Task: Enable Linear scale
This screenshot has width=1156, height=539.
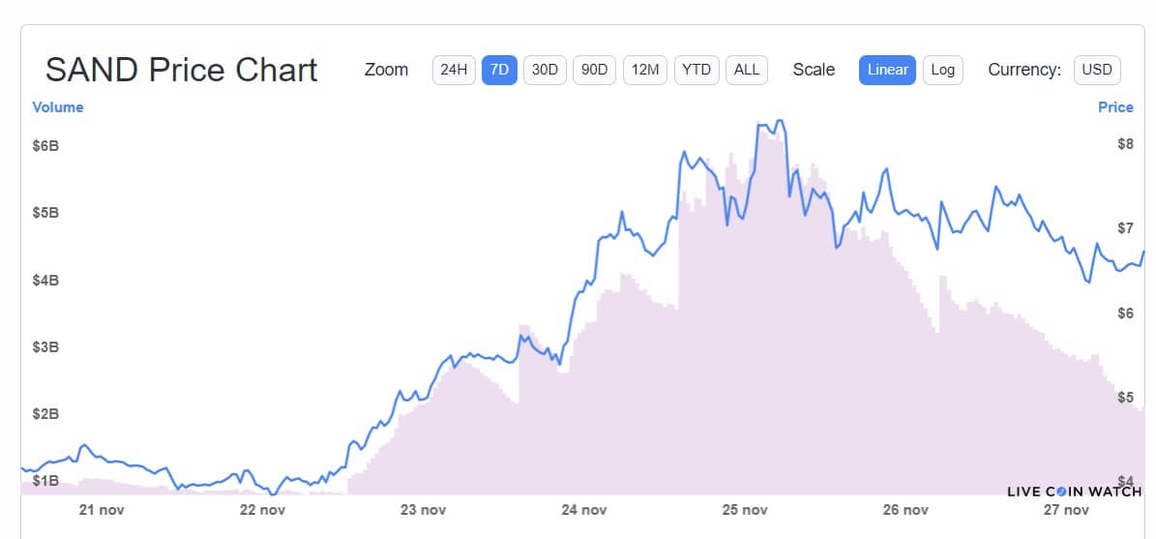Action: pyautogui.click(x=887, y=70)
